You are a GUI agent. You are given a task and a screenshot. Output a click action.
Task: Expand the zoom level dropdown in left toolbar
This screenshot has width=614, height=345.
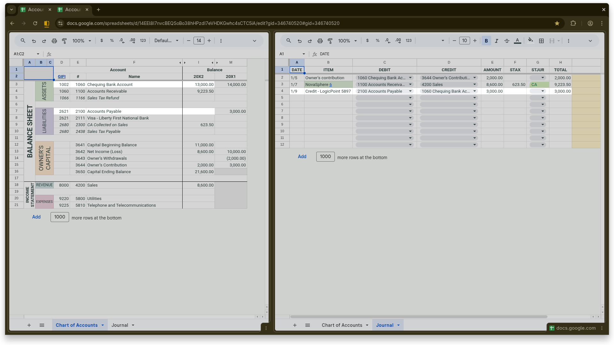(x=90, y=41)
